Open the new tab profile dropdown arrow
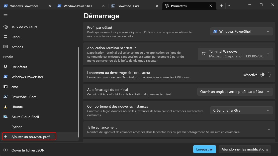 [x=229, y=6]
